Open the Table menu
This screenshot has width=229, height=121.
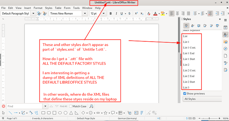[x=58, y=8]
